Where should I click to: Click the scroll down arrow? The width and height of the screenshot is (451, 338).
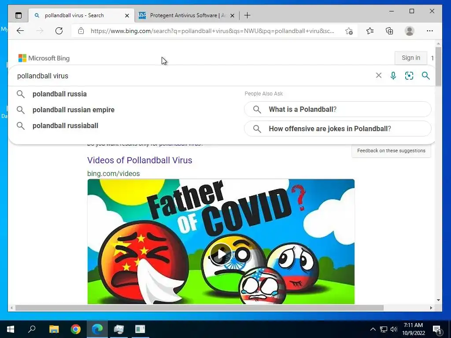coord(438,300)
